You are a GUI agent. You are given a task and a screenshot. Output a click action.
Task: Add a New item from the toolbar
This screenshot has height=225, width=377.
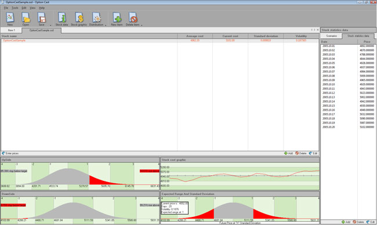click(x=117, y=19)
